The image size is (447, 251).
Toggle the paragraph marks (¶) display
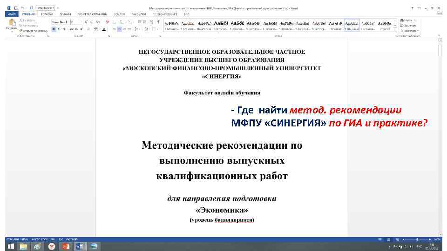click(158, 22)
